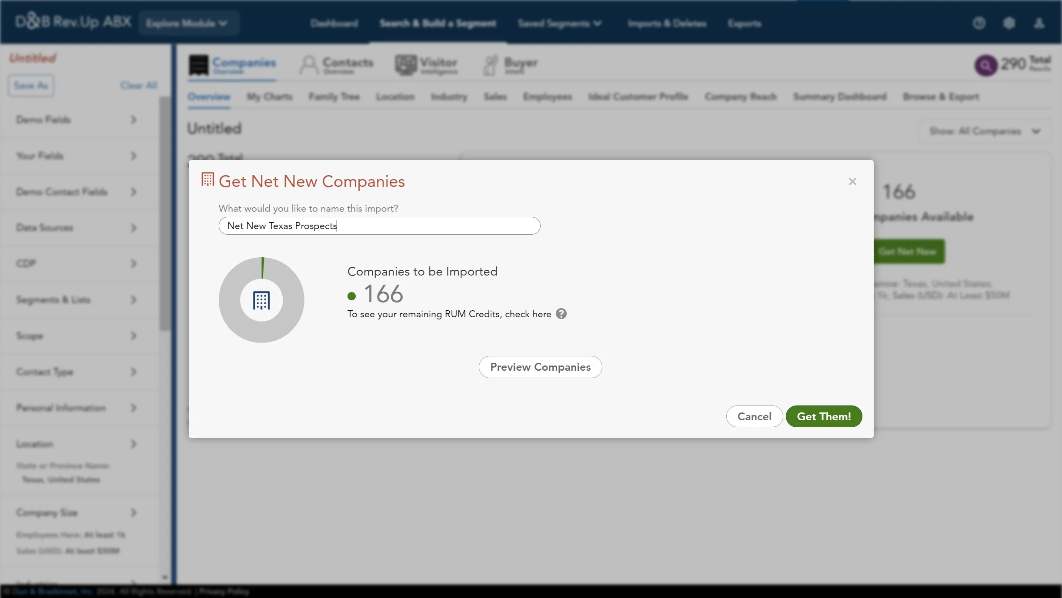Open the Company Reach subtab
The width and height of the screenshot is (1062, 598).
pos(740,96)
